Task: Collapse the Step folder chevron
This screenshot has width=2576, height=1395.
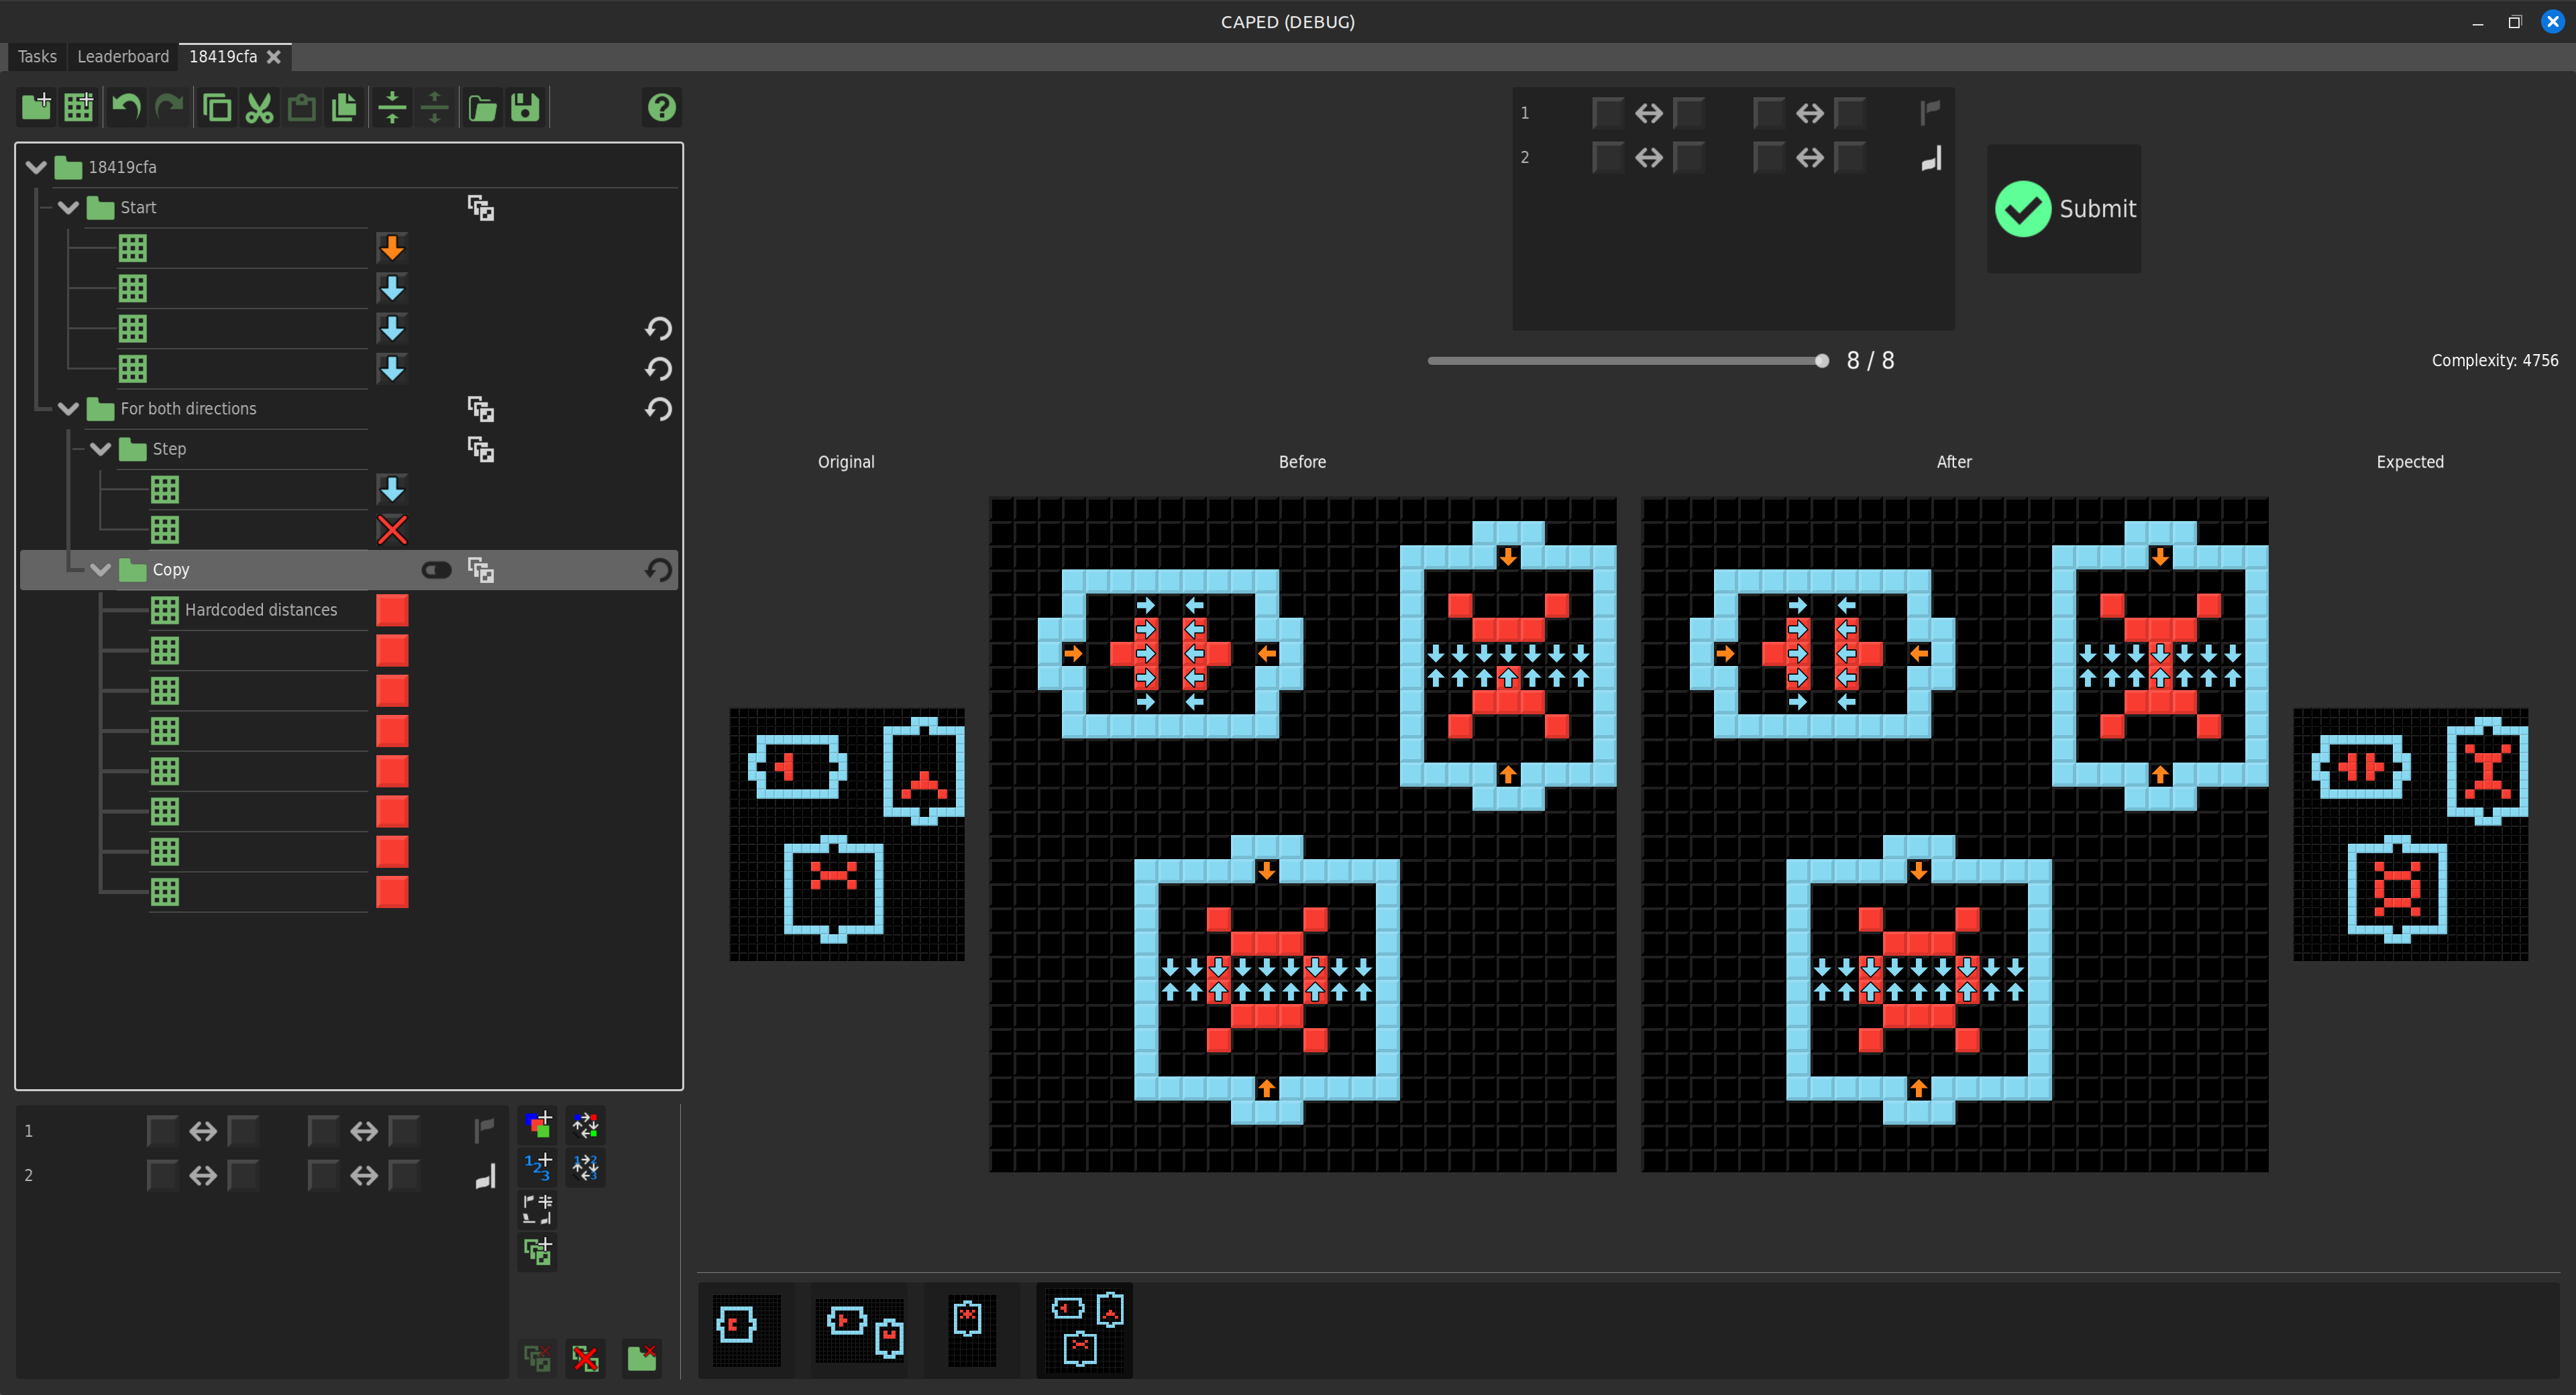Action: click(x=101, y=449)
